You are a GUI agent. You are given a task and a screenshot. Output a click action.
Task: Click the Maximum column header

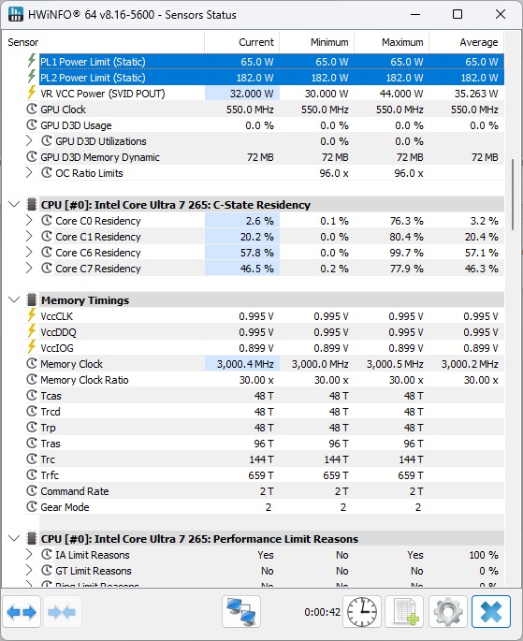[x=391, y=42]
